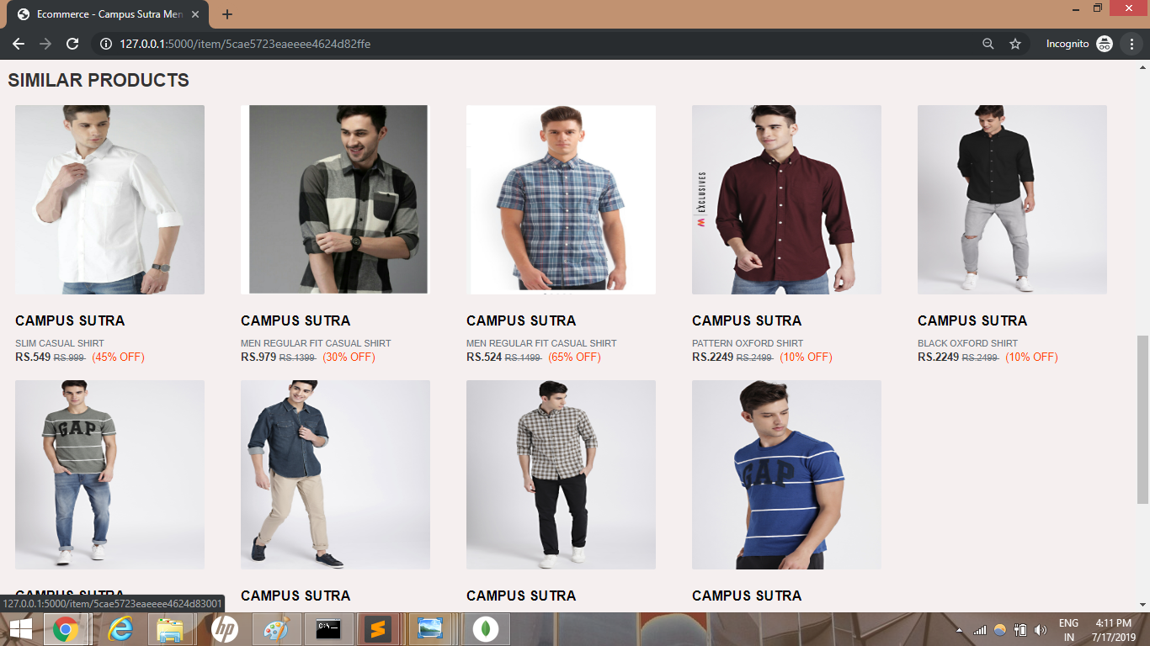1150x646 pixels.
Task: Click the RS.549 price text
Action: point(33,357)
